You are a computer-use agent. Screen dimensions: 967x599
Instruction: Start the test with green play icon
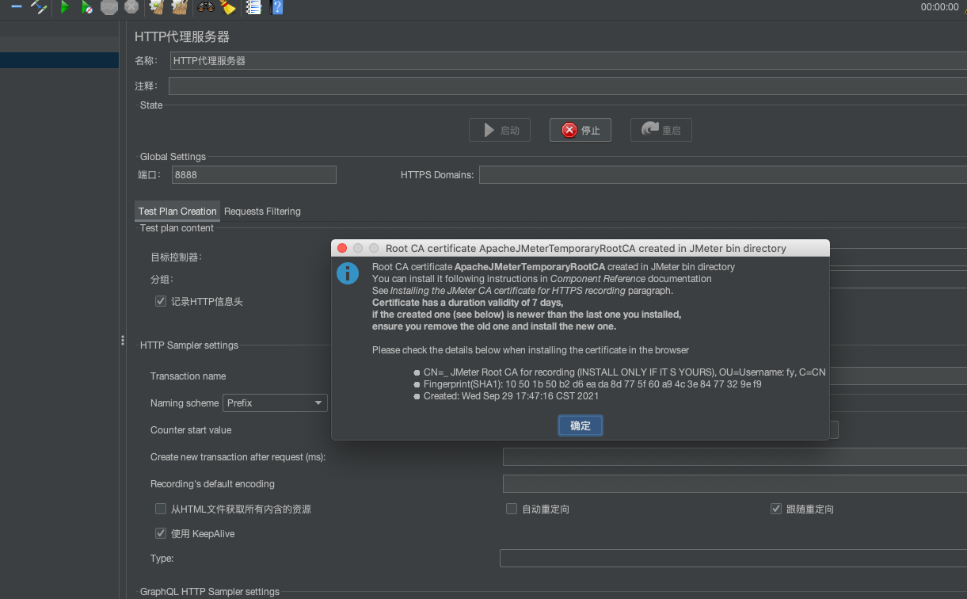pyautogui.click(x=65, y=7)
